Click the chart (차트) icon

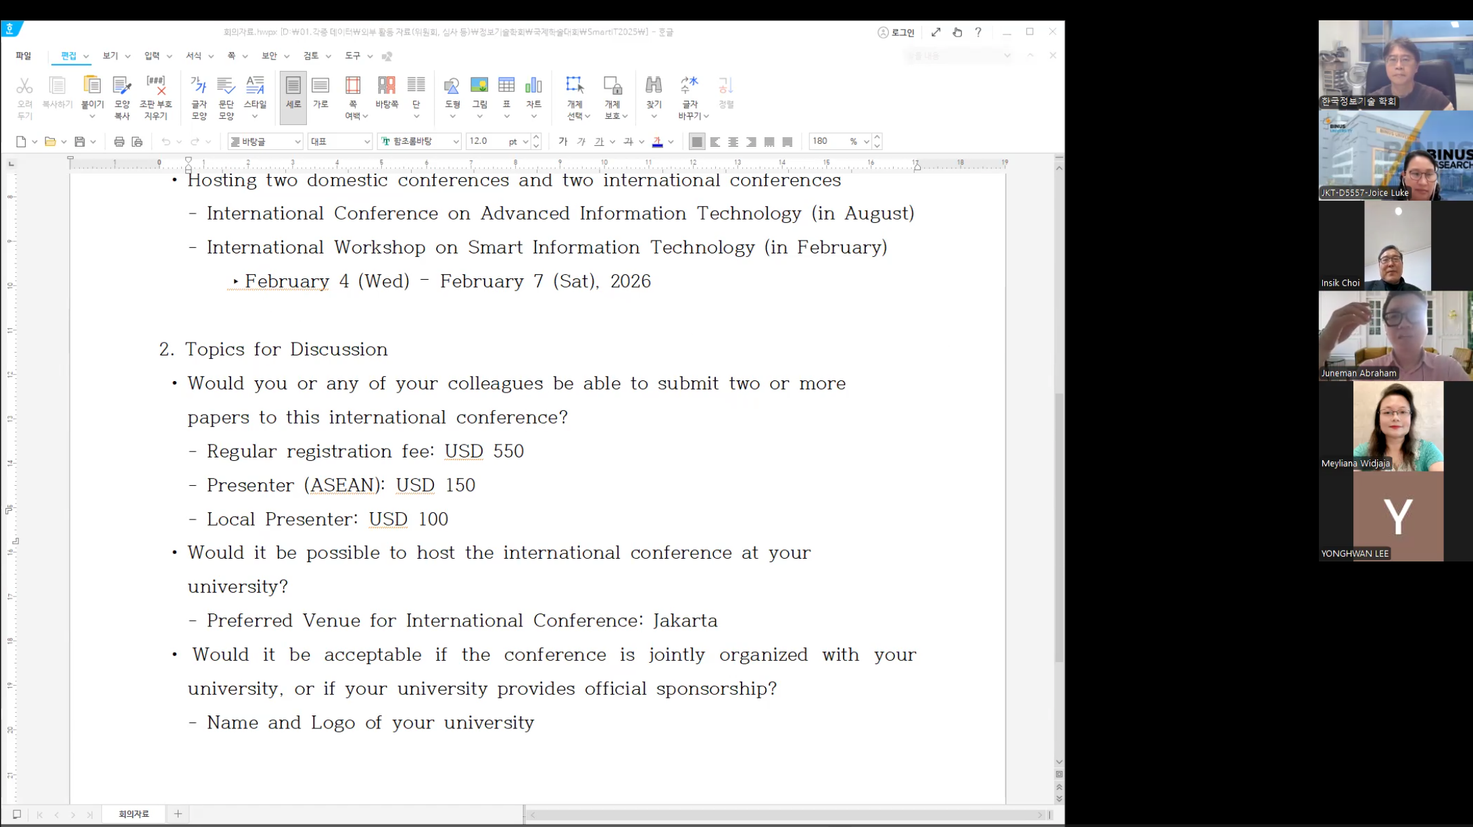[x=533, y=86]
